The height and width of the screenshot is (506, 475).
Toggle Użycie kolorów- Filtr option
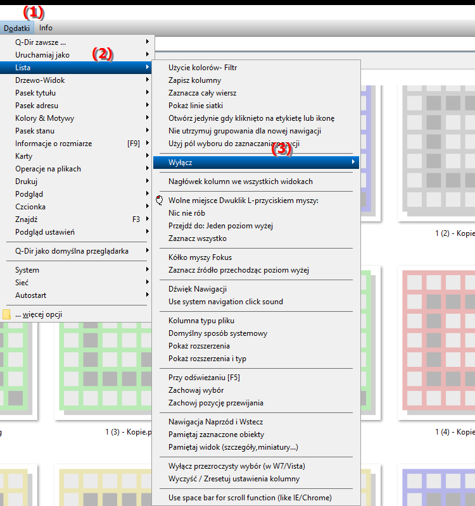coord(256,68)
